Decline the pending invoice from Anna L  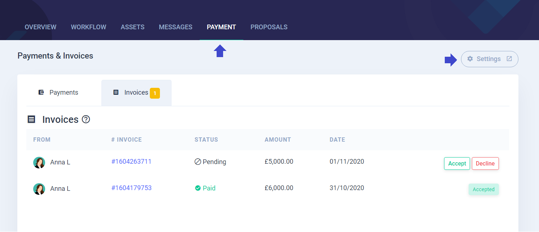(x=485, y=163)
